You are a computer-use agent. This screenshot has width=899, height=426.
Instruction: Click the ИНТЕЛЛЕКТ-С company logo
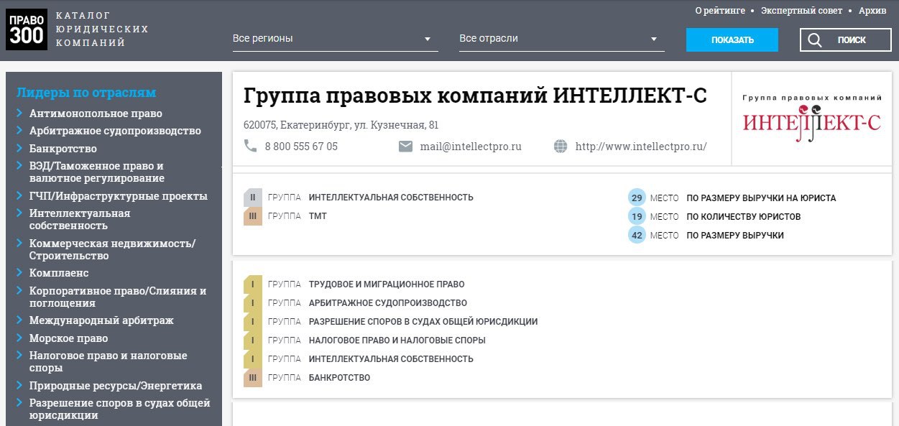tap(811, 118)
